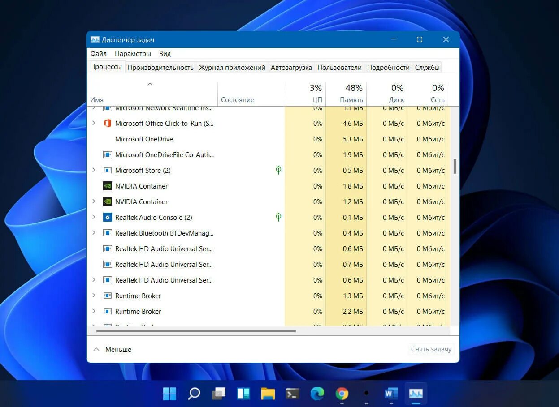Click the Microsoft Office Click-to-Run icon
The height and width of the screenshot is (407, 559).
(107, 123)
